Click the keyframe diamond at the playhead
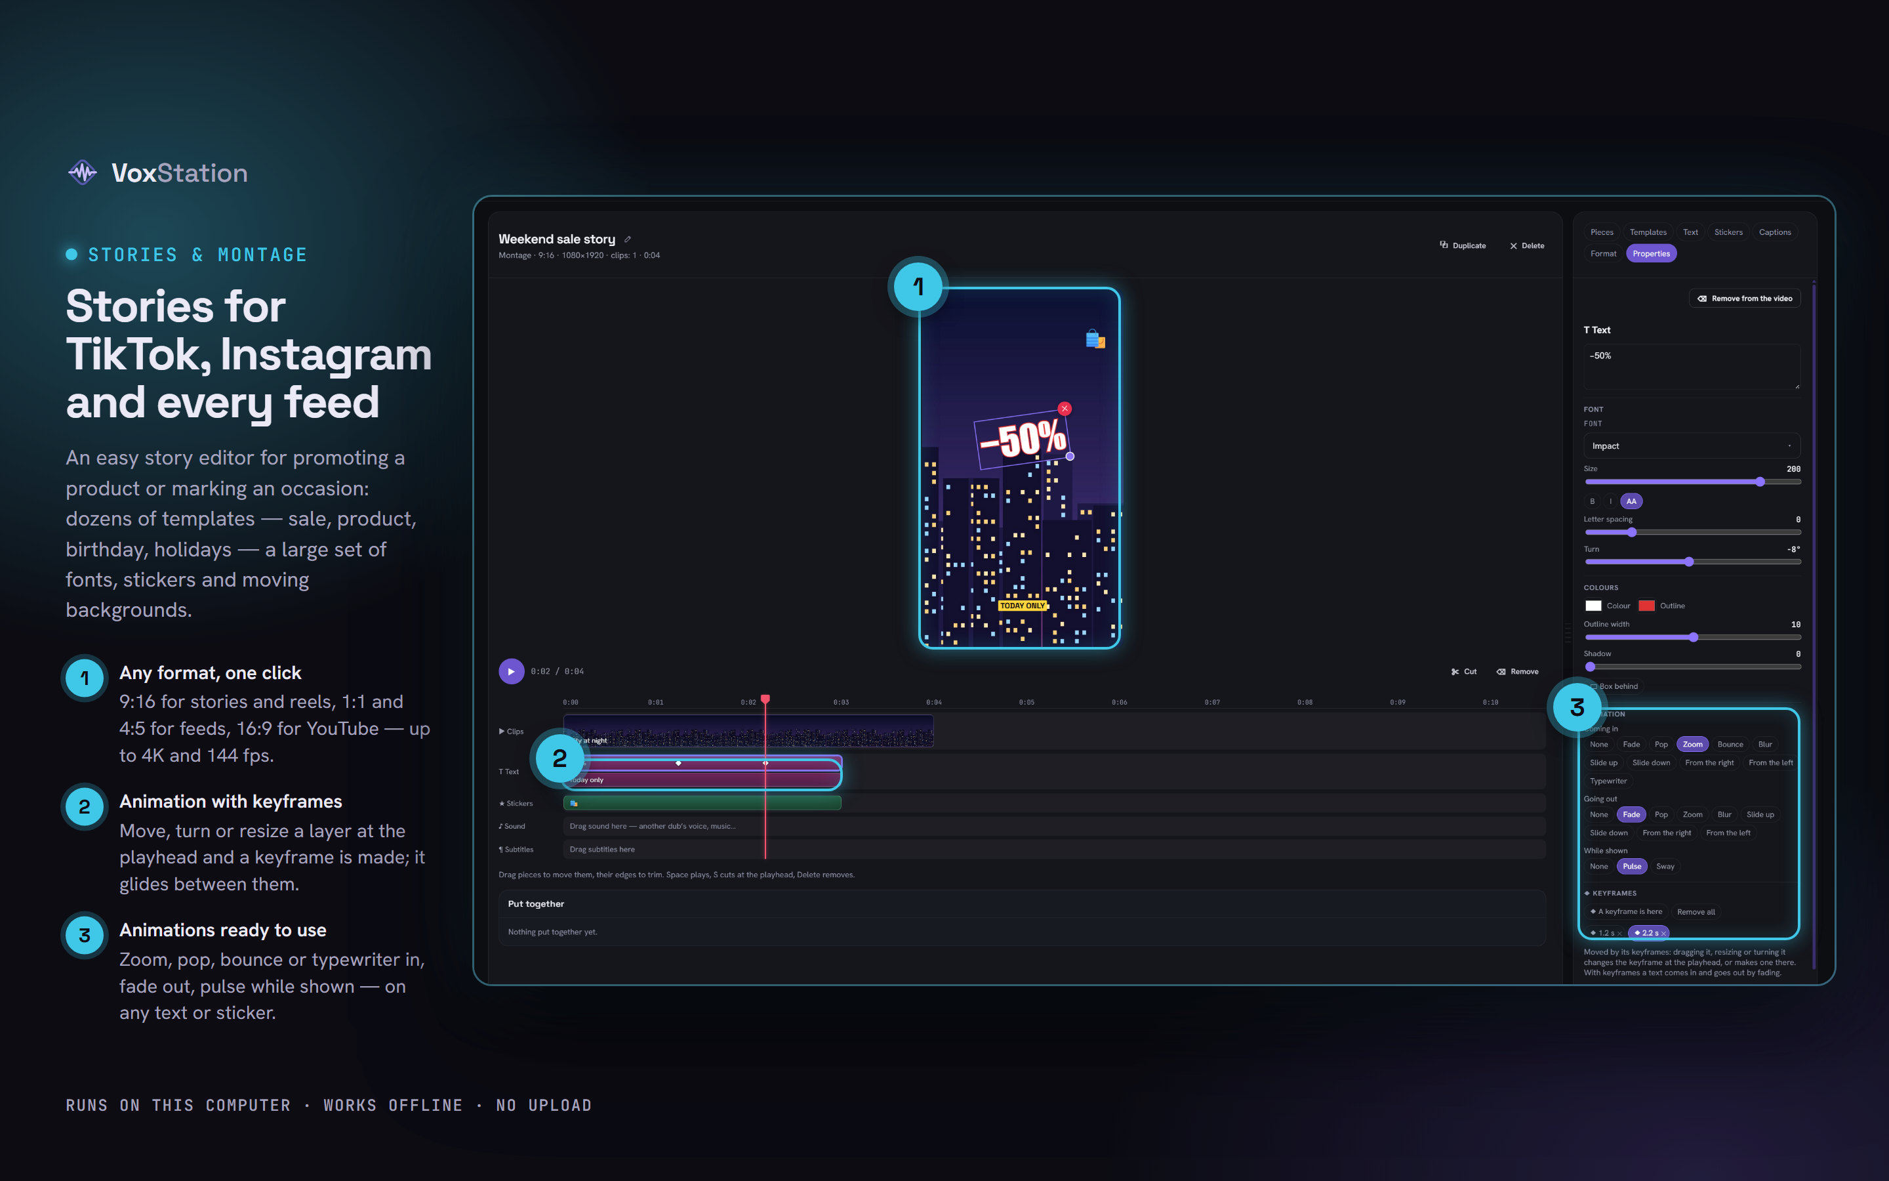 [x=765, y=763]
